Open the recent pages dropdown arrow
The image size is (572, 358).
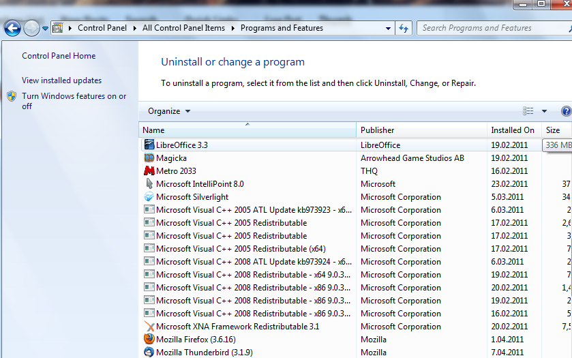[45, 28]
